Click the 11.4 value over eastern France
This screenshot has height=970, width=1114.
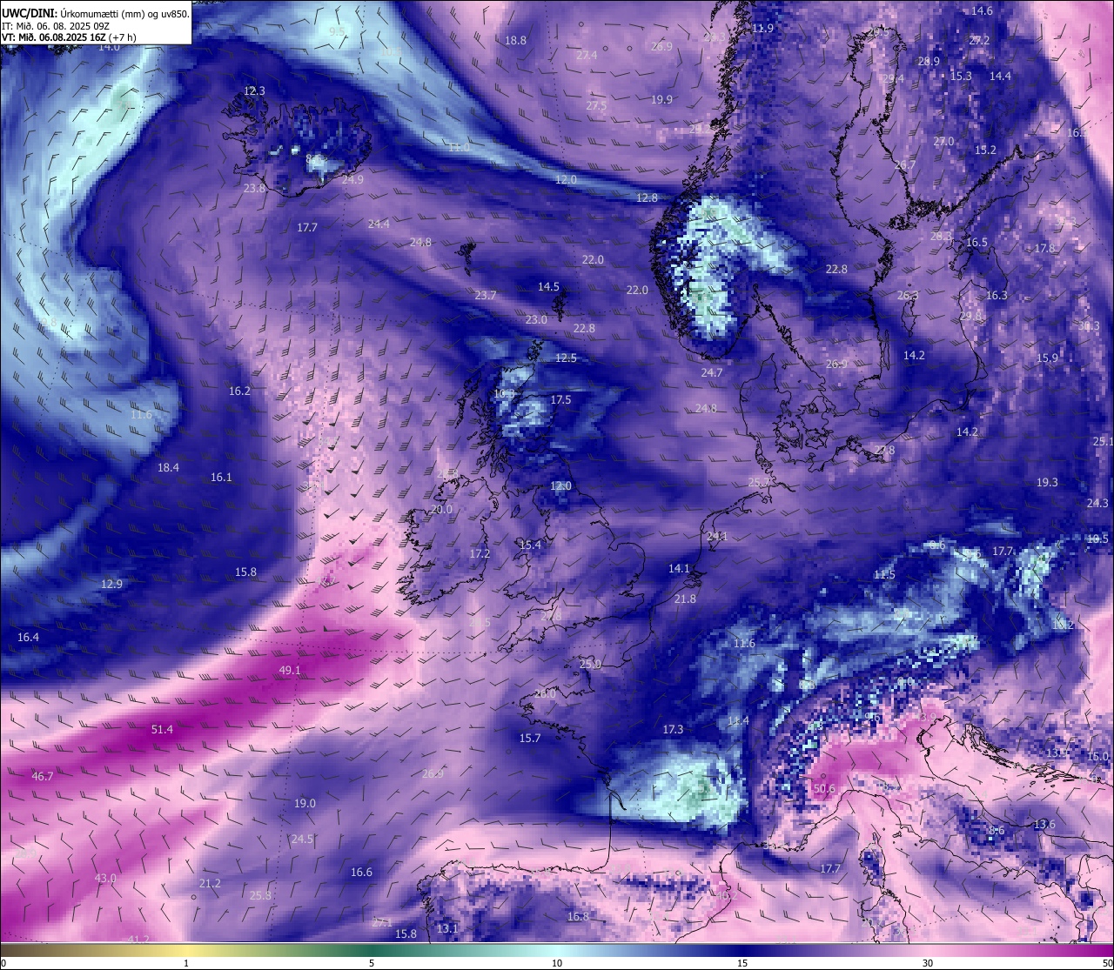(738, 720)
